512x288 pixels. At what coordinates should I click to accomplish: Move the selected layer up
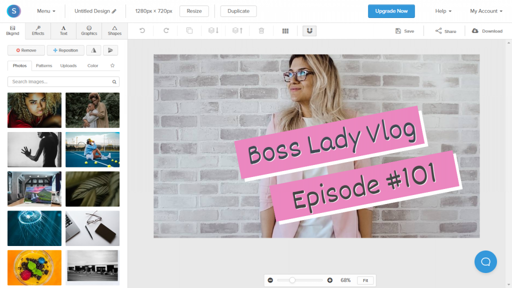coord(237,30)
